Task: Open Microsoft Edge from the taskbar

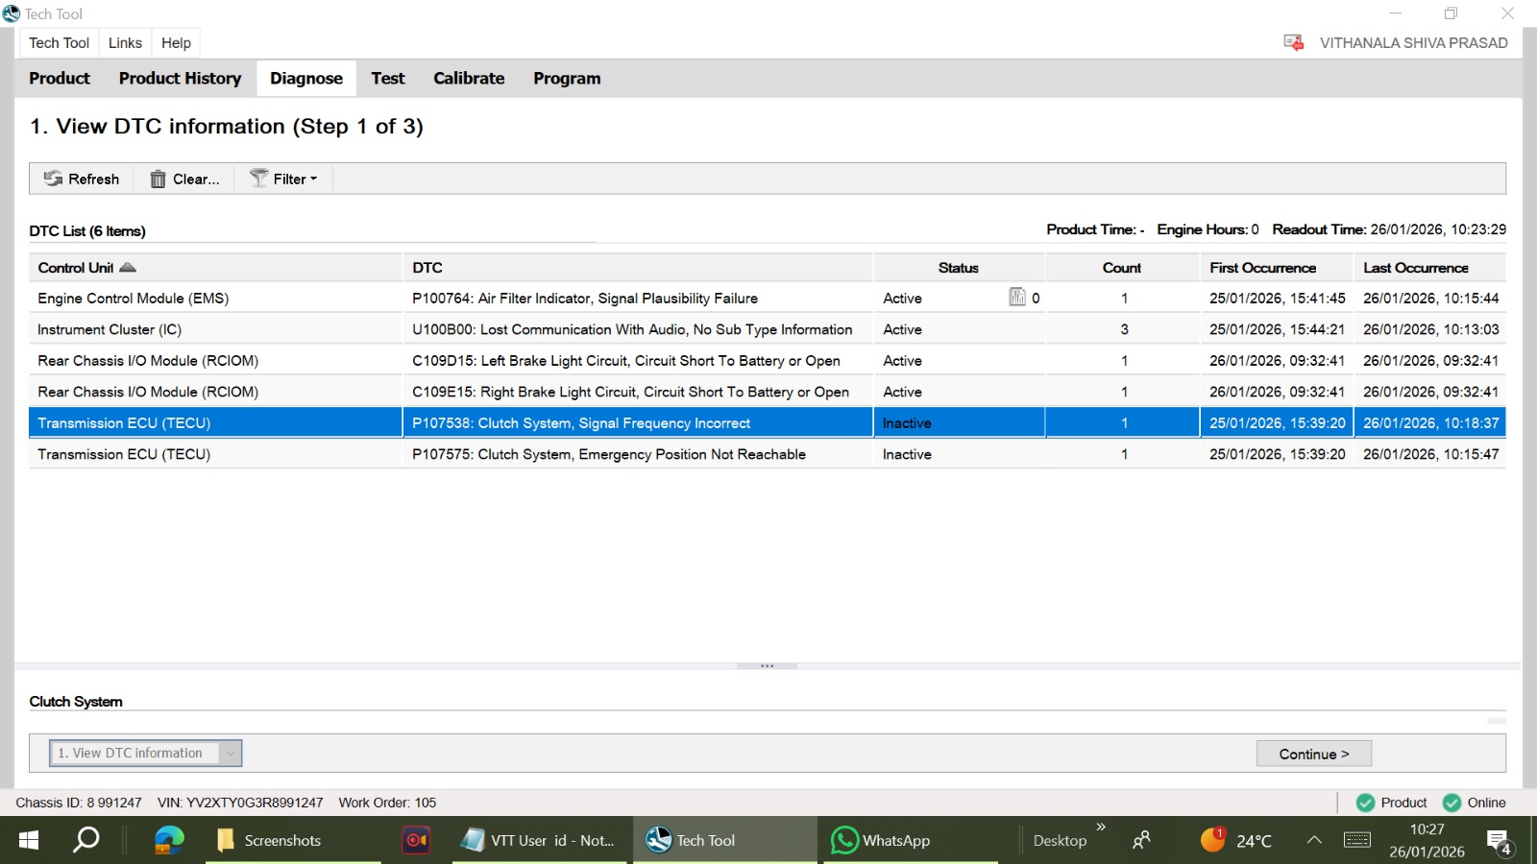Action: 169,840
